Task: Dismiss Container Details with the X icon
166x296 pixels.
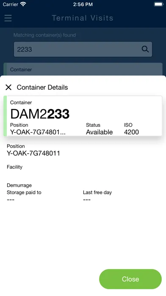Action: [8, 88]
